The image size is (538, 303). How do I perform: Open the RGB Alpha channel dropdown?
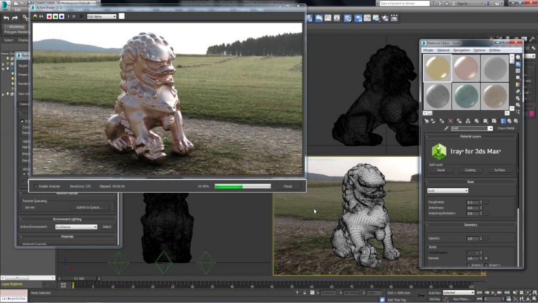pos(101,16)
